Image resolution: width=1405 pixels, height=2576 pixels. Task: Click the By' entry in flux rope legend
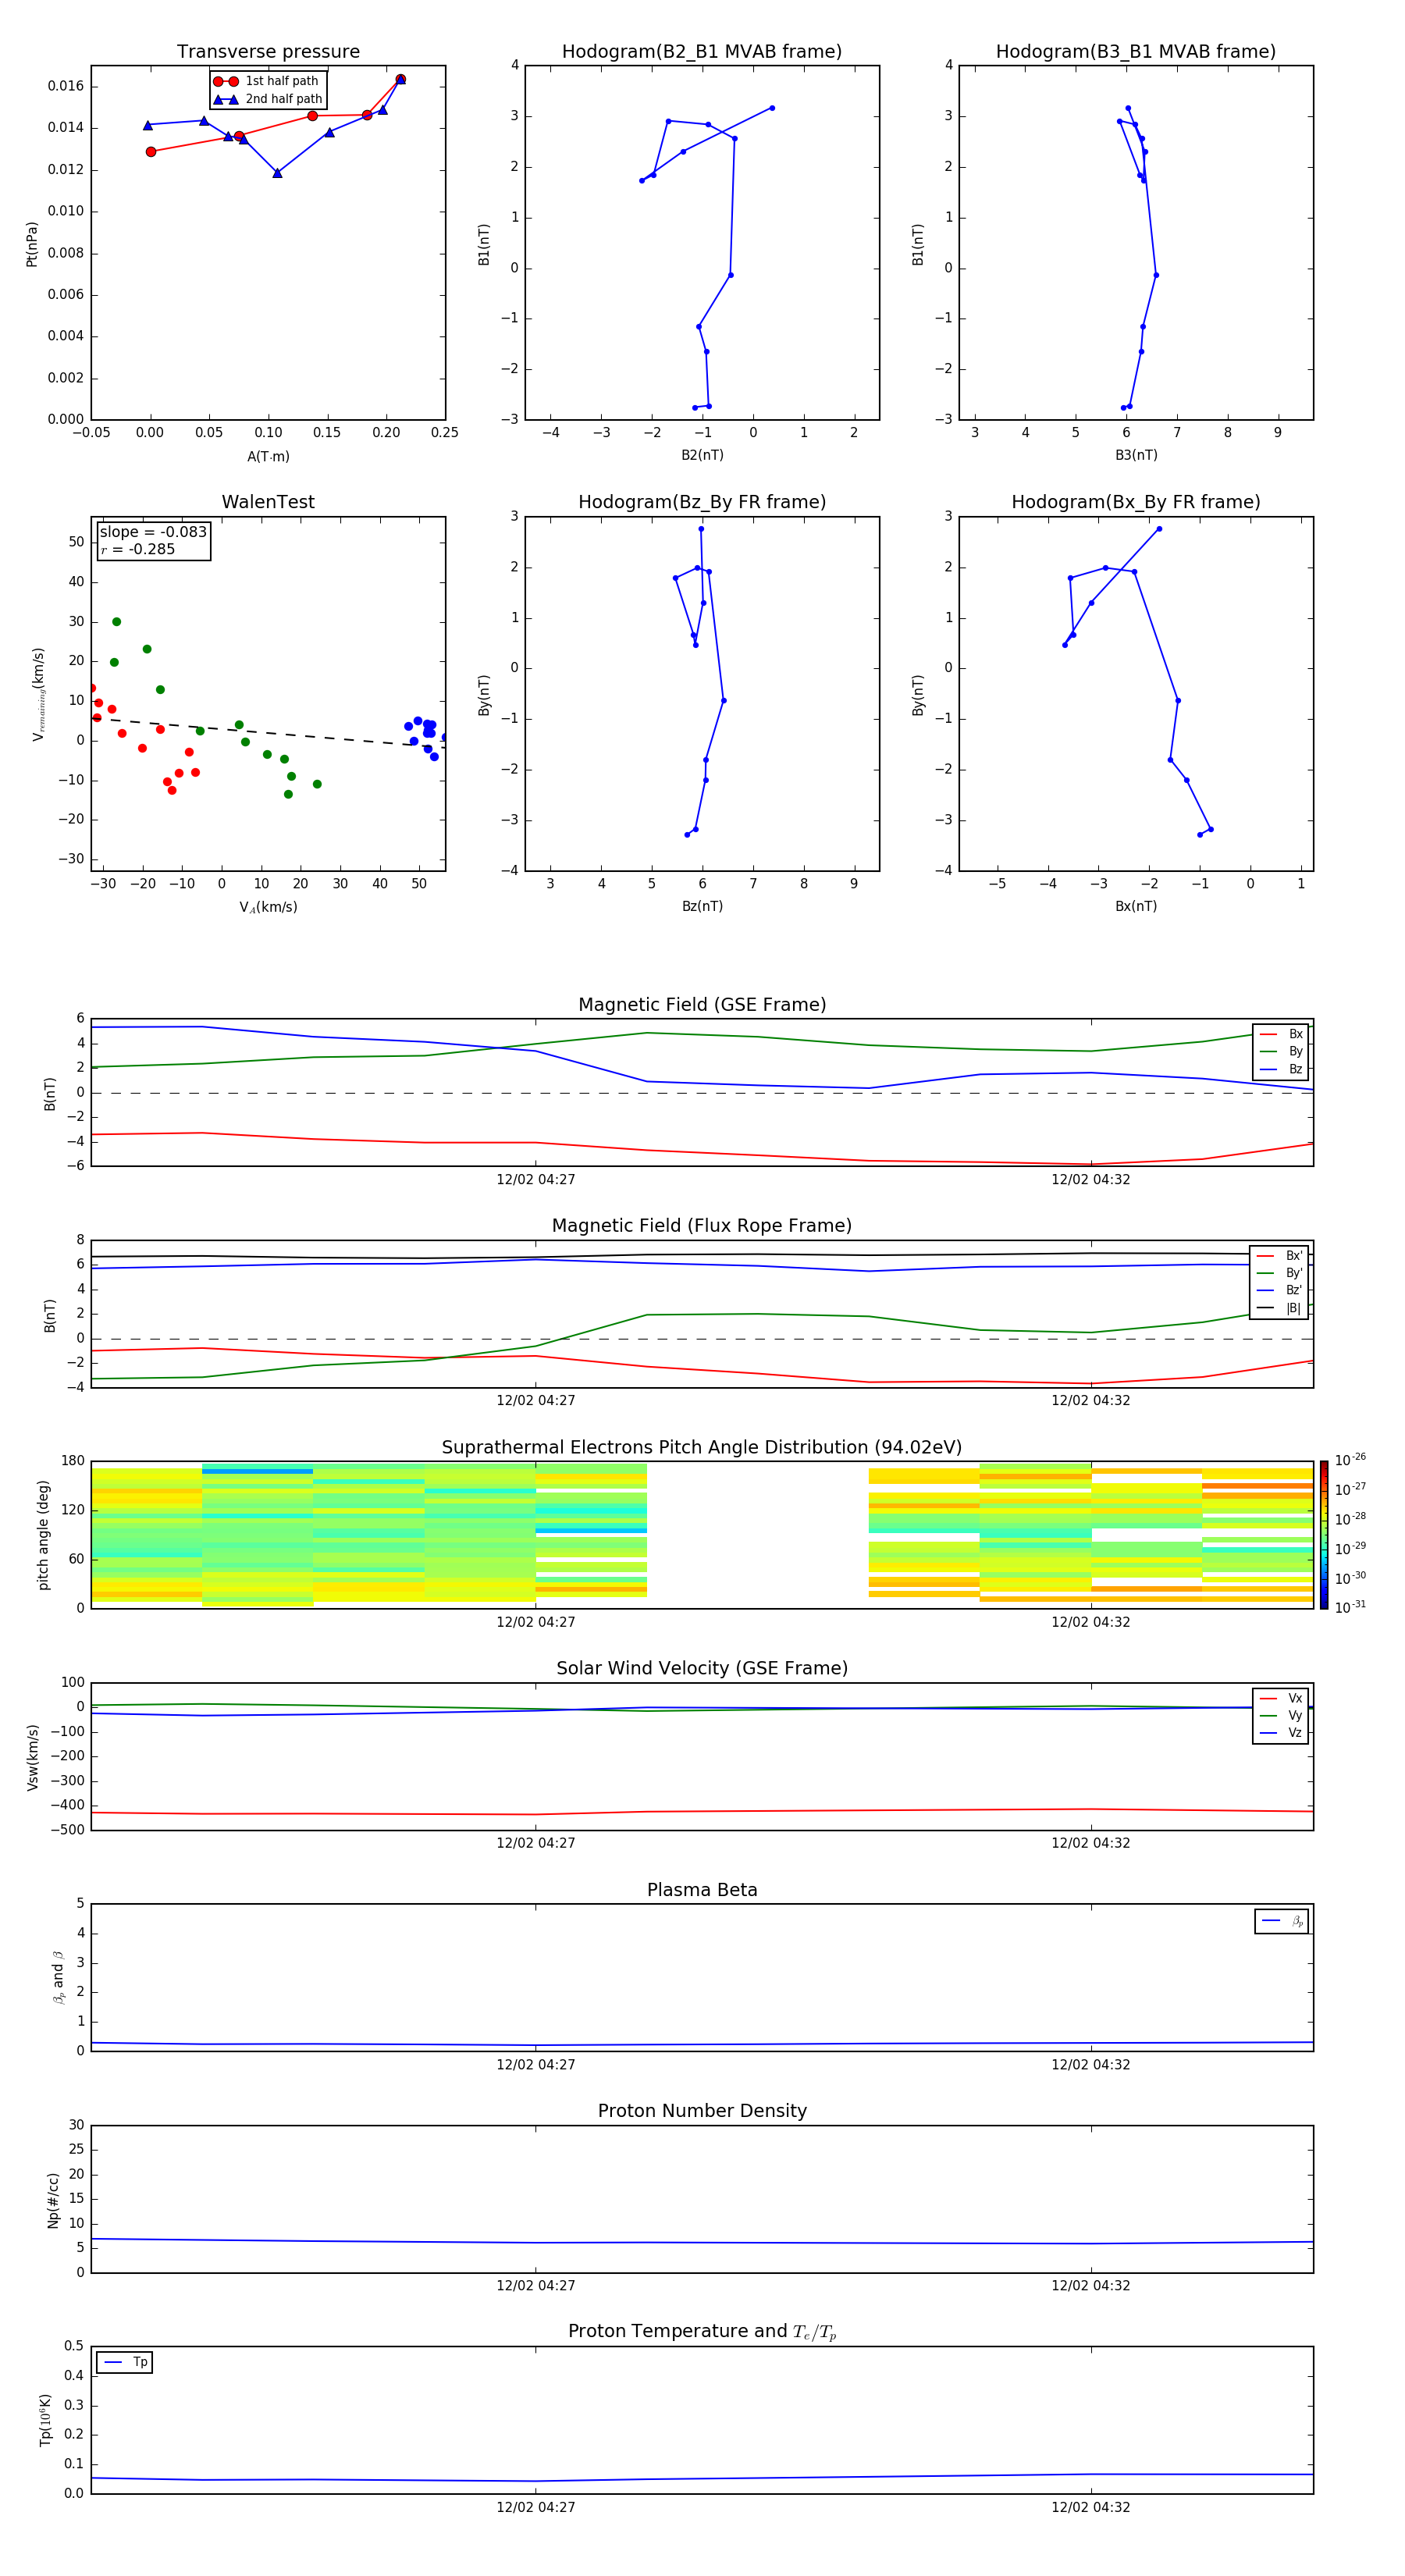tap(1280, 1273)
